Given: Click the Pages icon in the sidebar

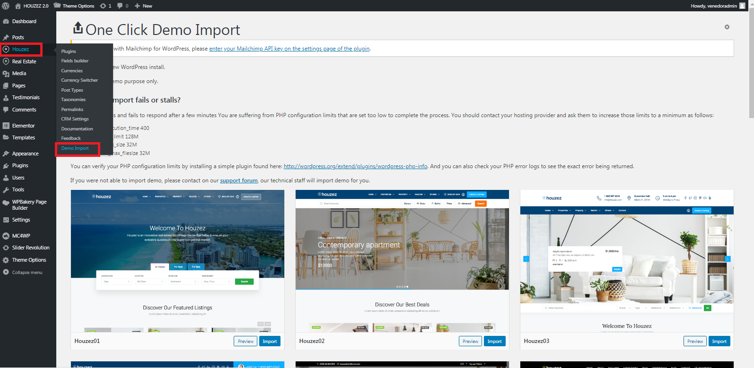Looking at the screenshot, I should 6,86.
